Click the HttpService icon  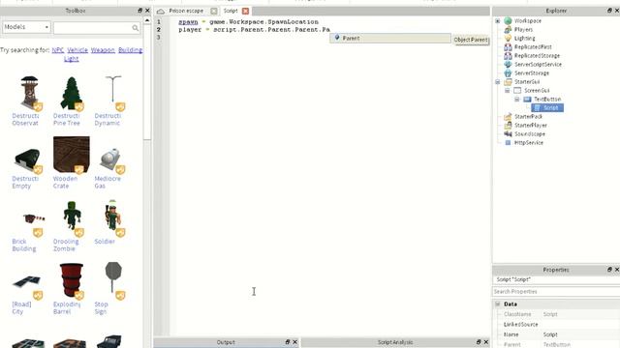coord(508,142)
